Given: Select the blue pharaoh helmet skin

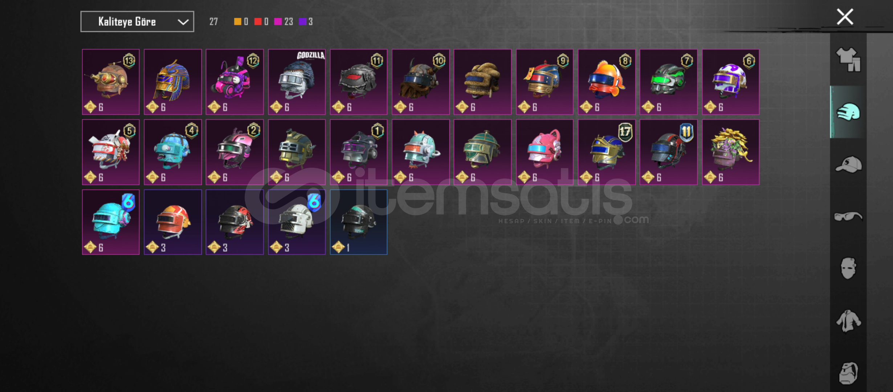Looking at the screenshot, I should (x=173, y=82).
